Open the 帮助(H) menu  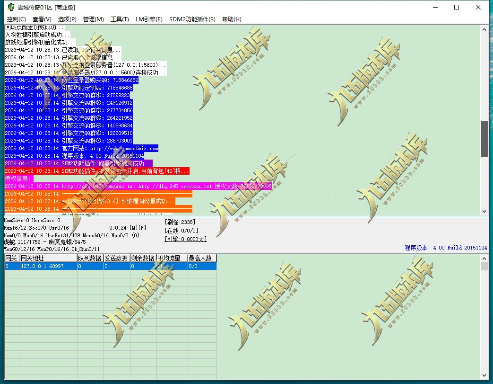[x=232, y=19]
